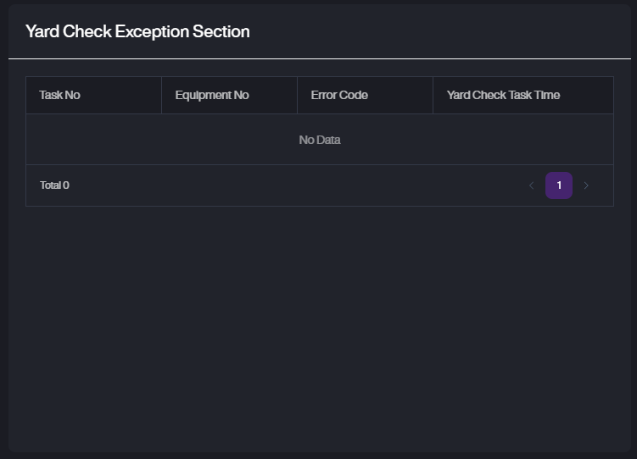
Task: Click the No Data placeholder text
Action: pos(320,140)
